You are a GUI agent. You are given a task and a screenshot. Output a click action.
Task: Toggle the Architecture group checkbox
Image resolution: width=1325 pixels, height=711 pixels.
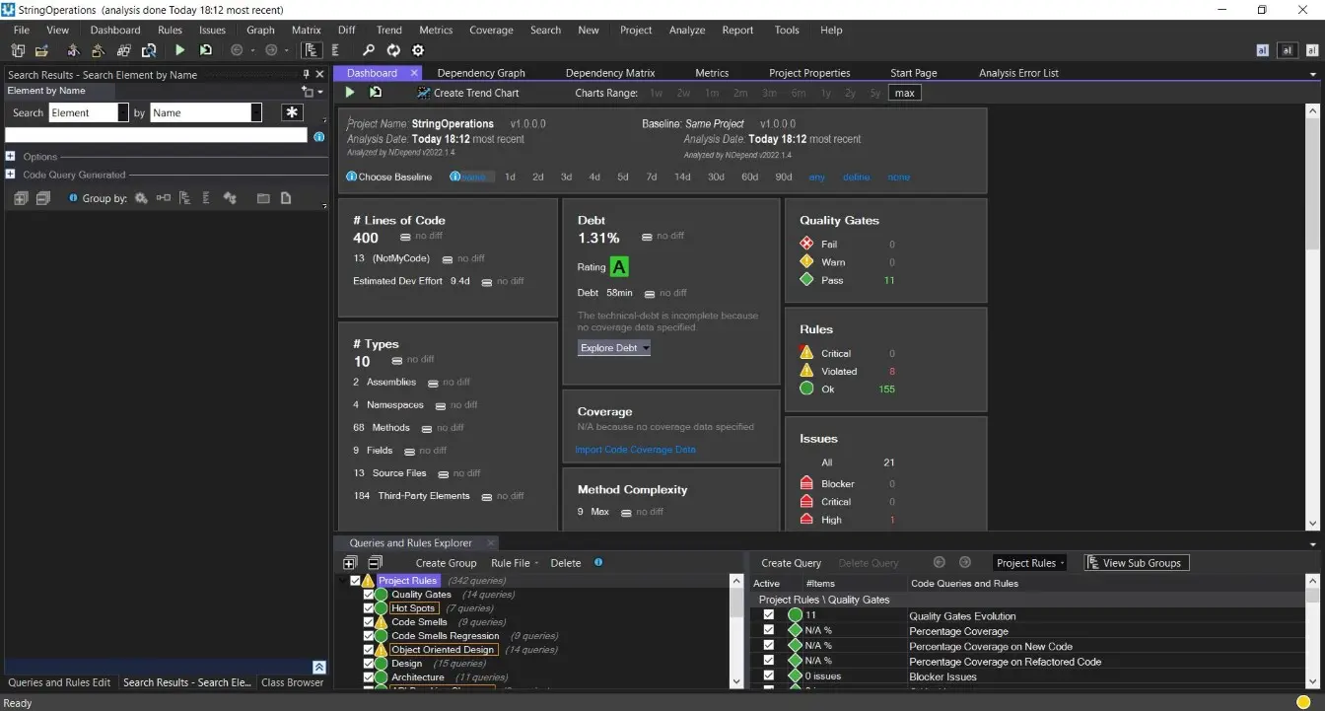click(x=369, y=677)
